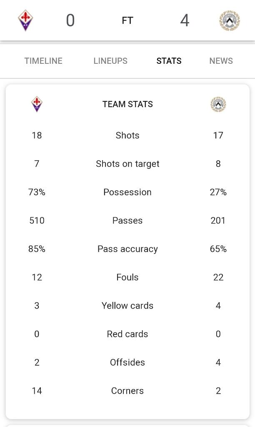Click the Corners stat label
Image resolution: width=255 pixels, height=427 pixels.
(127, 391)
